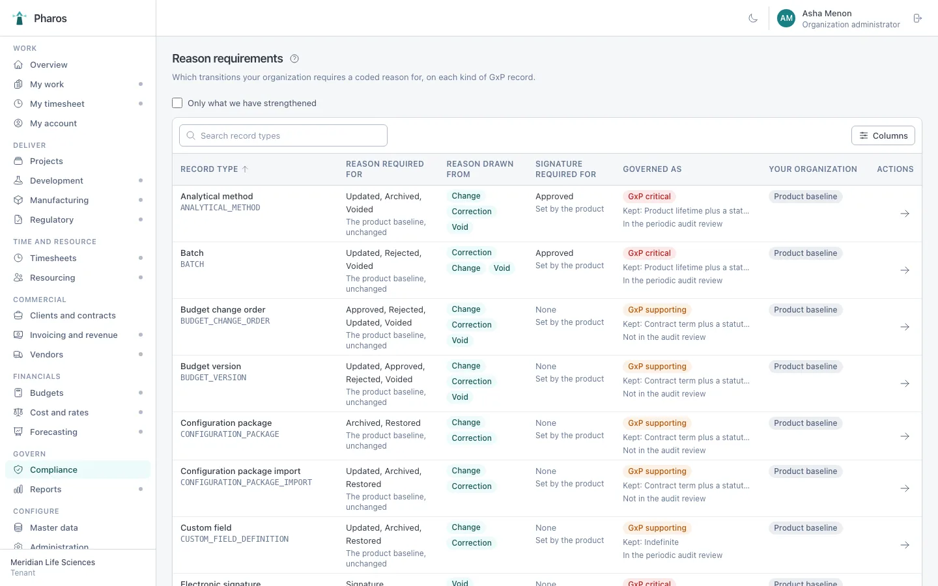Click the search magnifier icon
The width and height of the screenshot is (938, 586).
click(x=191, y=135)
